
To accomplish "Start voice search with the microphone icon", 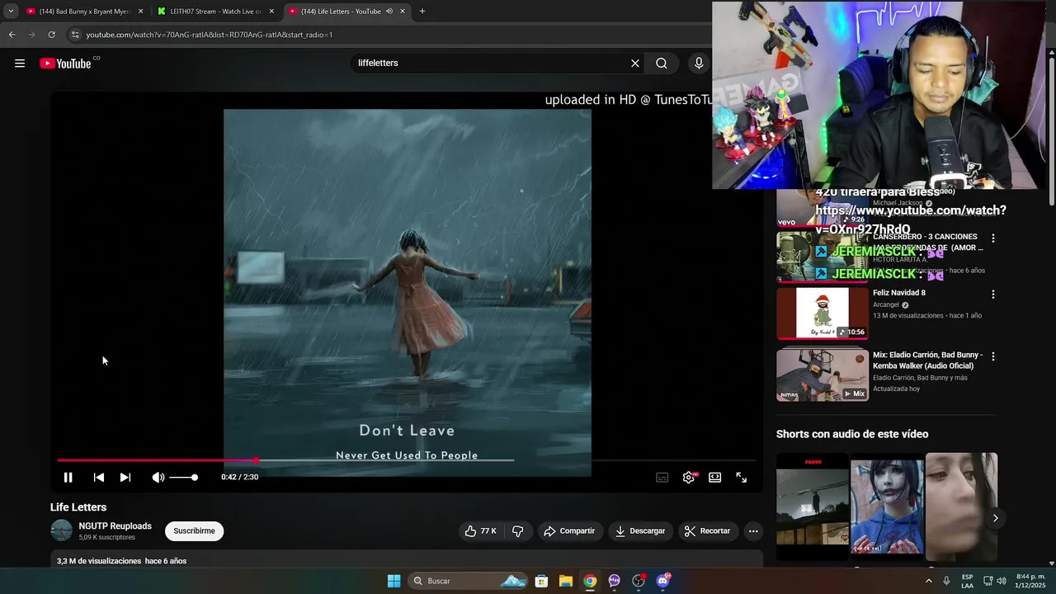I will [x=699, y=64].
